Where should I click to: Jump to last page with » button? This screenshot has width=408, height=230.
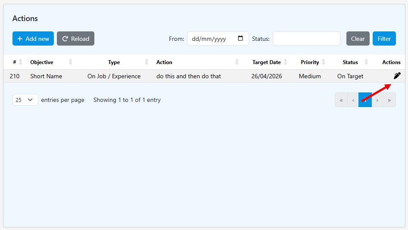389,100
